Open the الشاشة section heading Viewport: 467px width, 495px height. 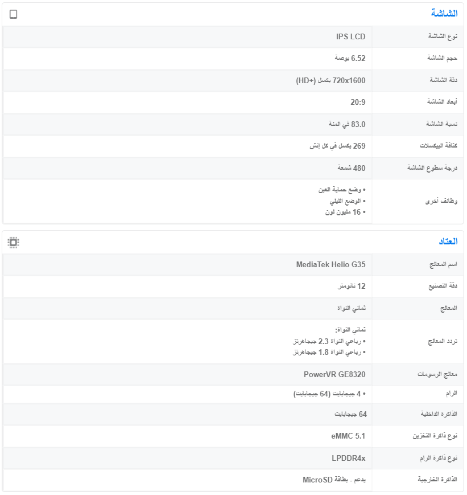click(444, 14)
